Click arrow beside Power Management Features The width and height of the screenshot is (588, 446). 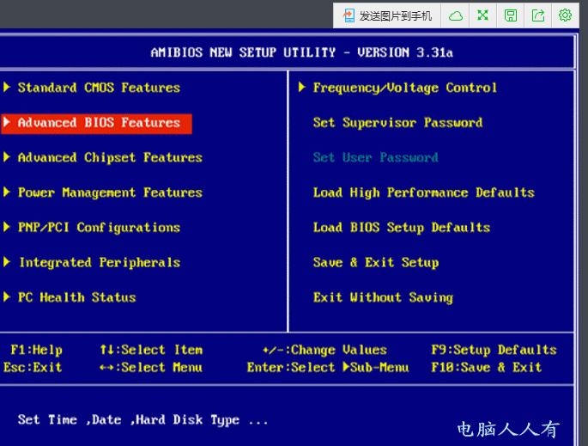(x=7, y=192)
